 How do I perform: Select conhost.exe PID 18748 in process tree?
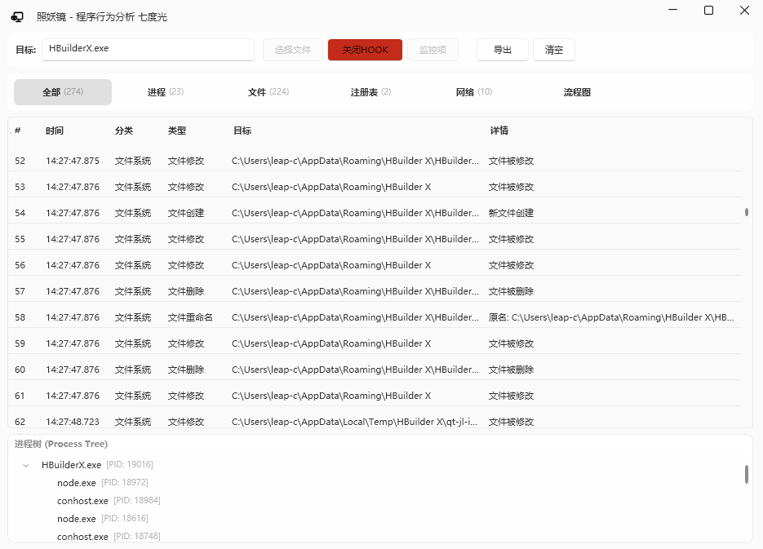pyautogui.click(x=109, y=537)
